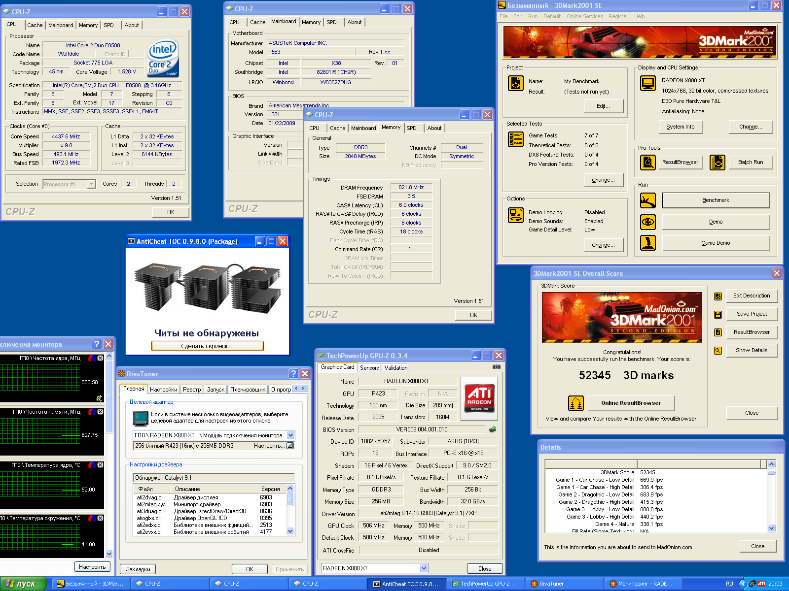Image resolution: width=789 pixels, height=591 pixels.
Task: Click the ATI Radeon logo in GPU-Z
Action: (x=479, y=398)
